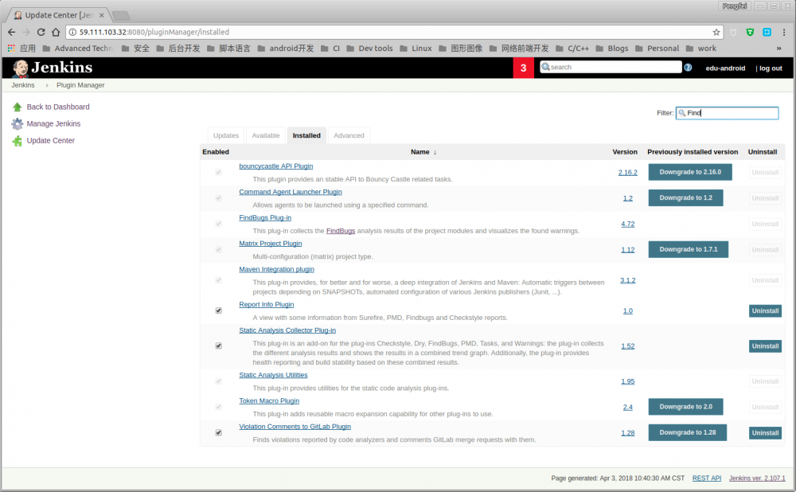Click the browser back arrow
The image size is (796, 492).
(12, 32)
